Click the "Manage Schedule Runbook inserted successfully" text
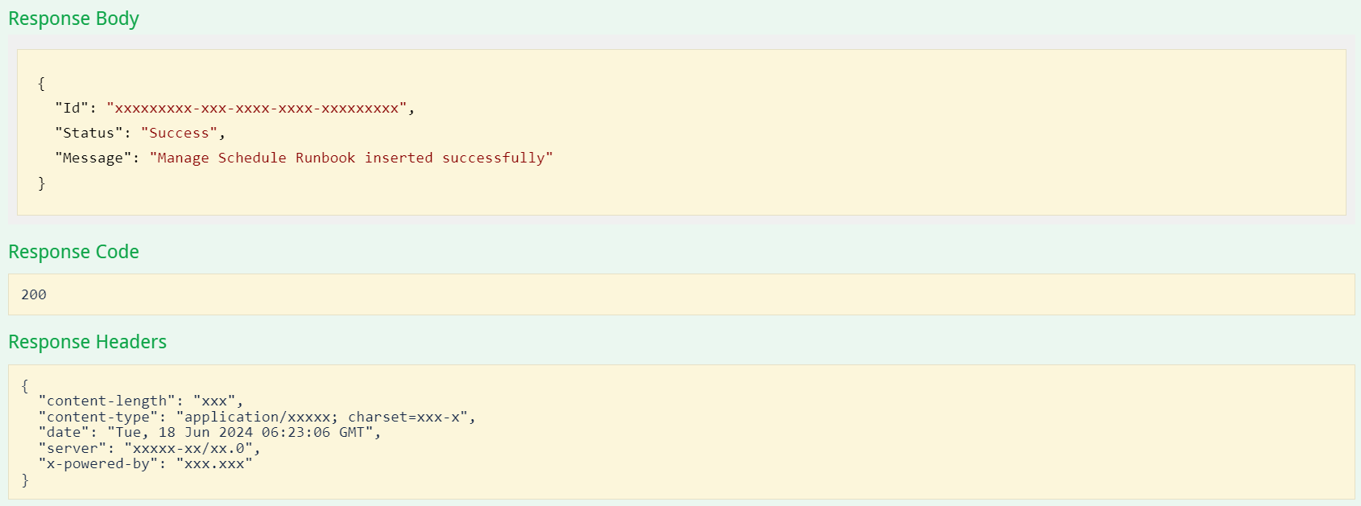 click(351, 158)
